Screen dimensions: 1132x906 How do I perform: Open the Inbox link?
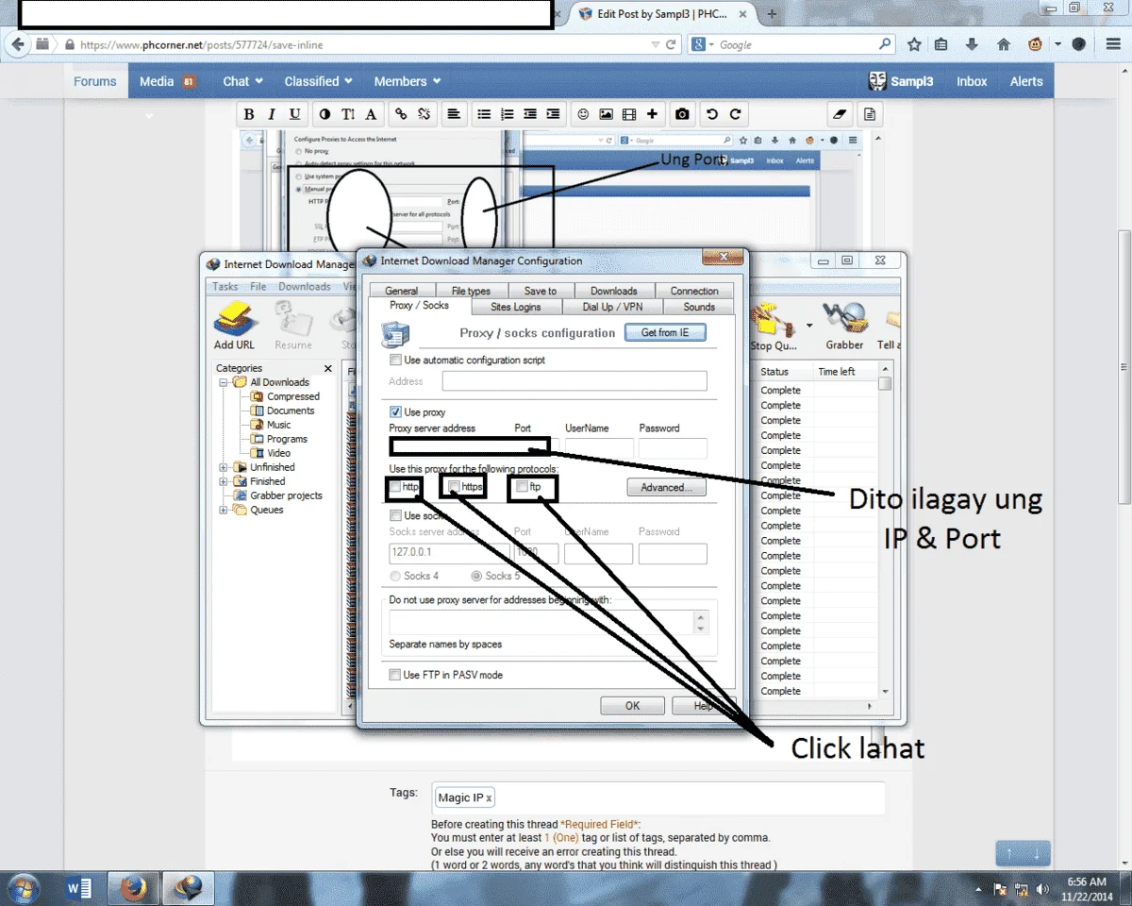(x=972, y=81)
